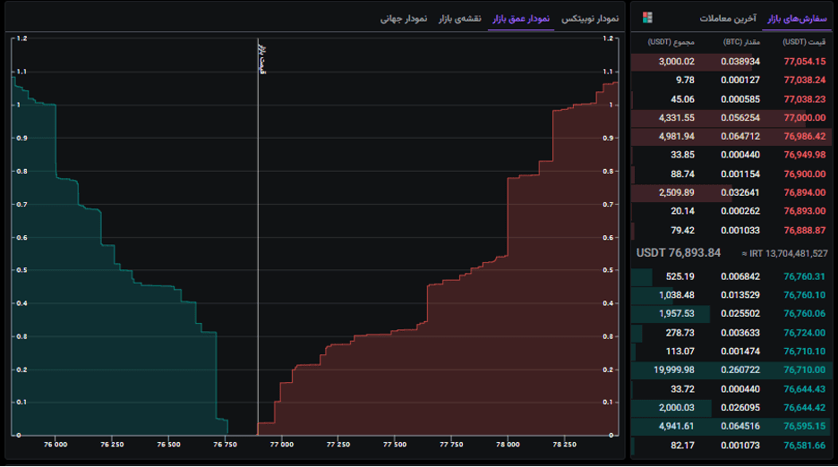Click the USDT 76,893.84 market price
Screen dimensions: 838x467
coord(679,253)
